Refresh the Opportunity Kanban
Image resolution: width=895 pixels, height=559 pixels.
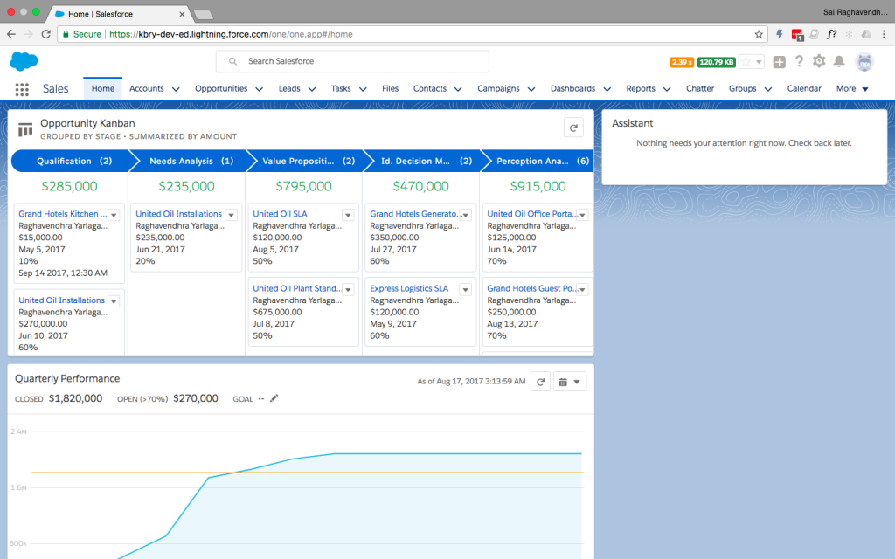(x=573, y=128)
